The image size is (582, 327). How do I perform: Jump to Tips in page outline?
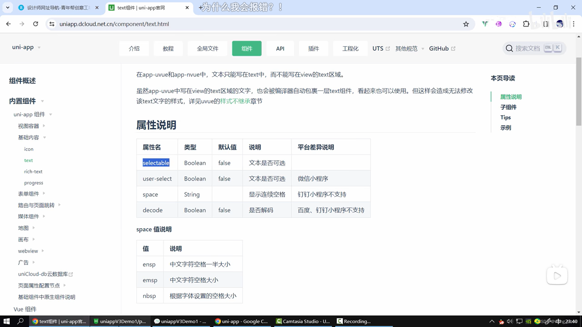pyautogui.click(x=505, y=117)
